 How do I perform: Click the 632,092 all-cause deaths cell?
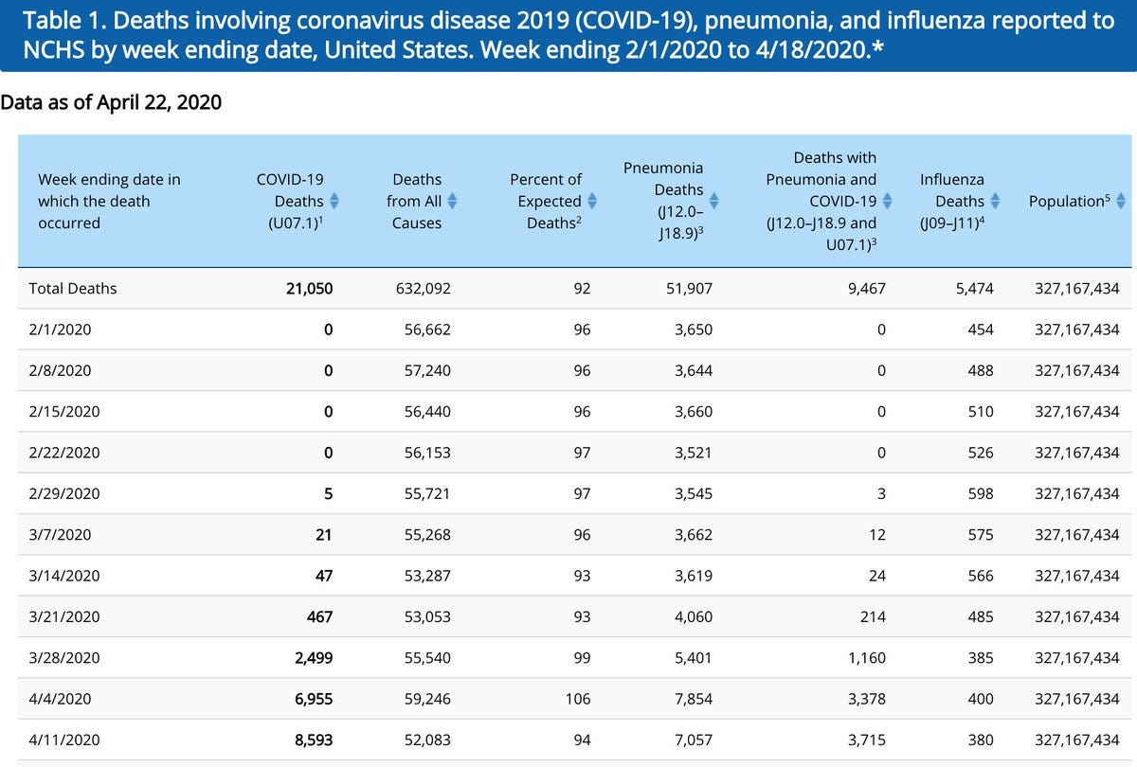423,288
